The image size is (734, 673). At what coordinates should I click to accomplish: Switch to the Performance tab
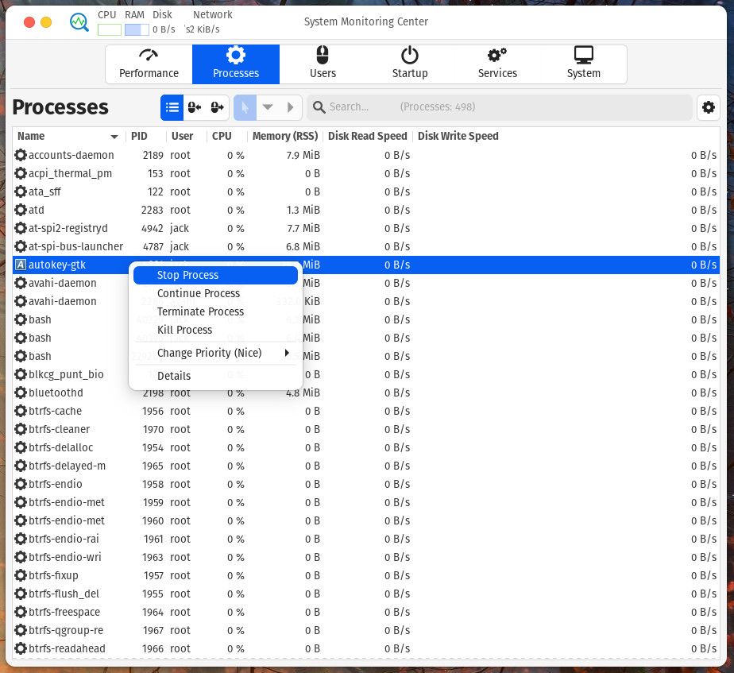(x=149, y=64)
